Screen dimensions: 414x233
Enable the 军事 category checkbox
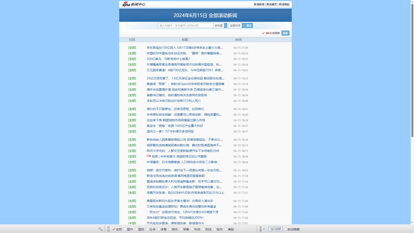coord(181,229)
